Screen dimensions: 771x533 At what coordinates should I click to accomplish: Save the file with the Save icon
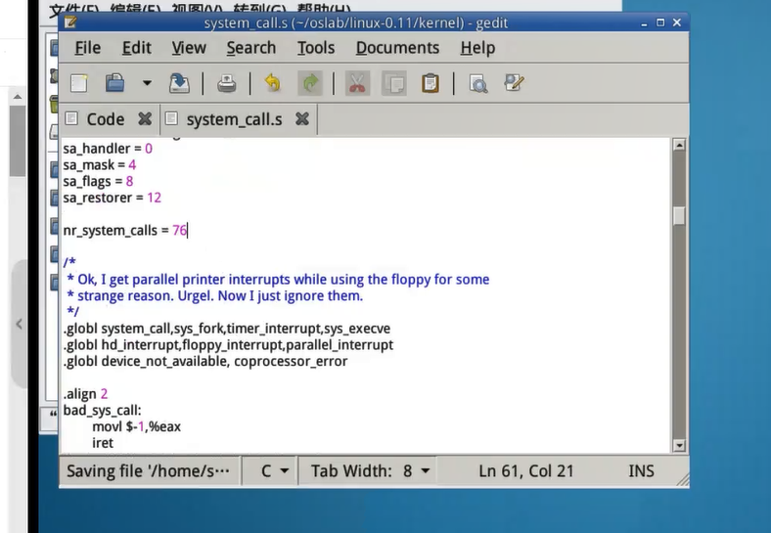179,84
